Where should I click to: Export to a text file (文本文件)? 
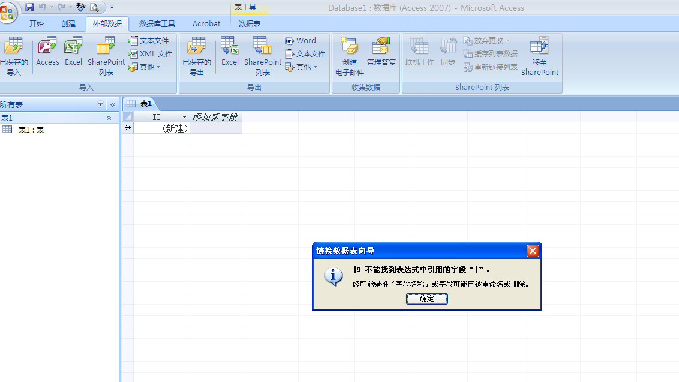pyautogui.click(x=305, y=54)
